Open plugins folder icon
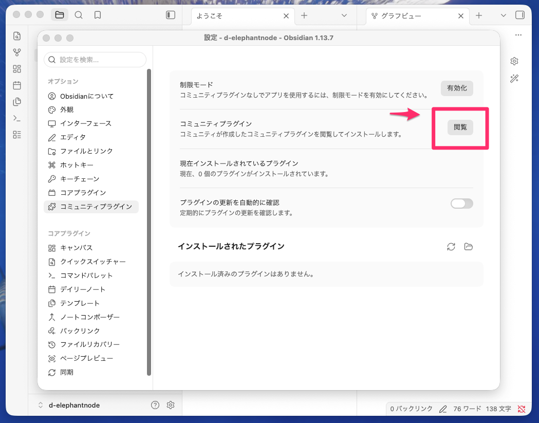This screenshot has height=423, width=539. [468, 247]
